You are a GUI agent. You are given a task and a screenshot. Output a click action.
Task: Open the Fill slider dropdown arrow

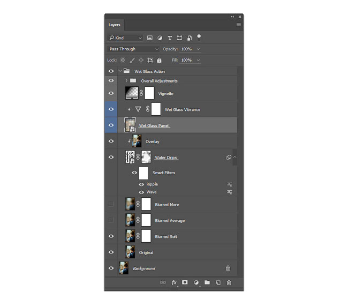point(198,60)
